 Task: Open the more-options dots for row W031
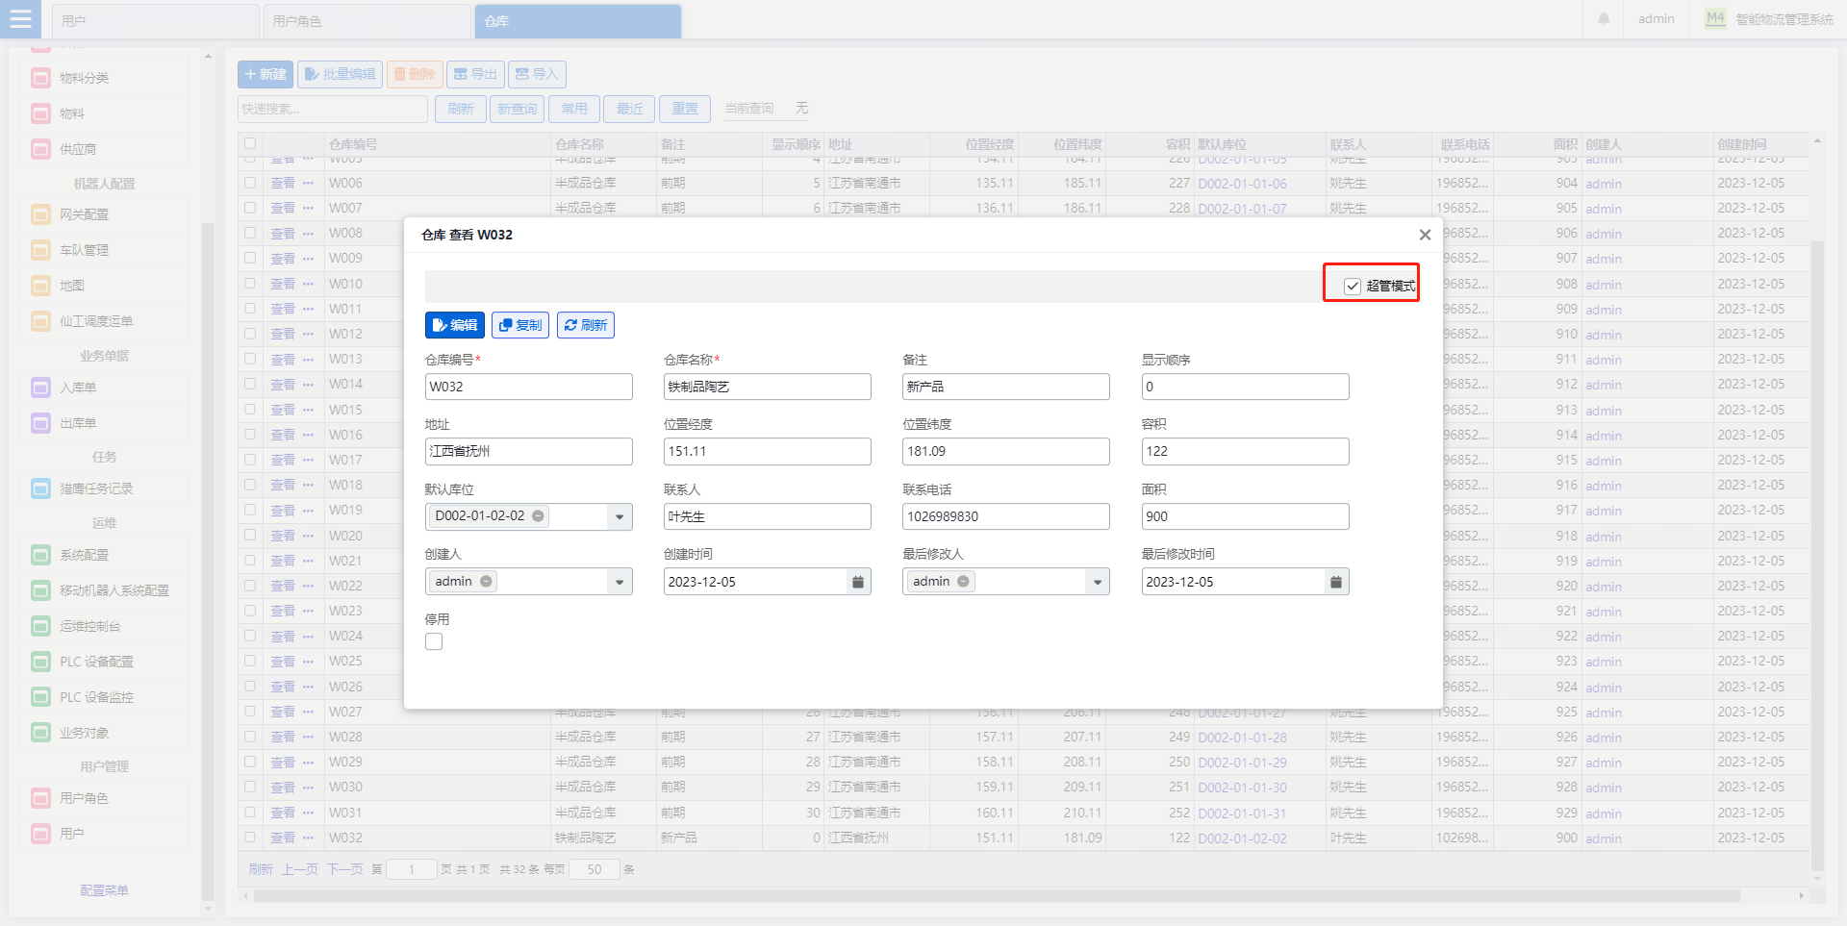[308, 813]
